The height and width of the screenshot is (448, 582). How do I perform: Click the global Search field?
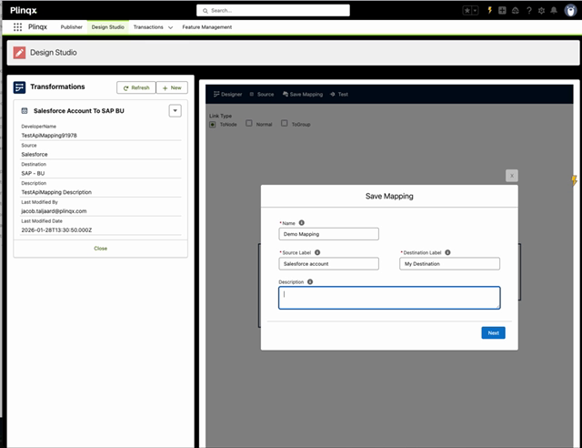[x=273, y=10]
